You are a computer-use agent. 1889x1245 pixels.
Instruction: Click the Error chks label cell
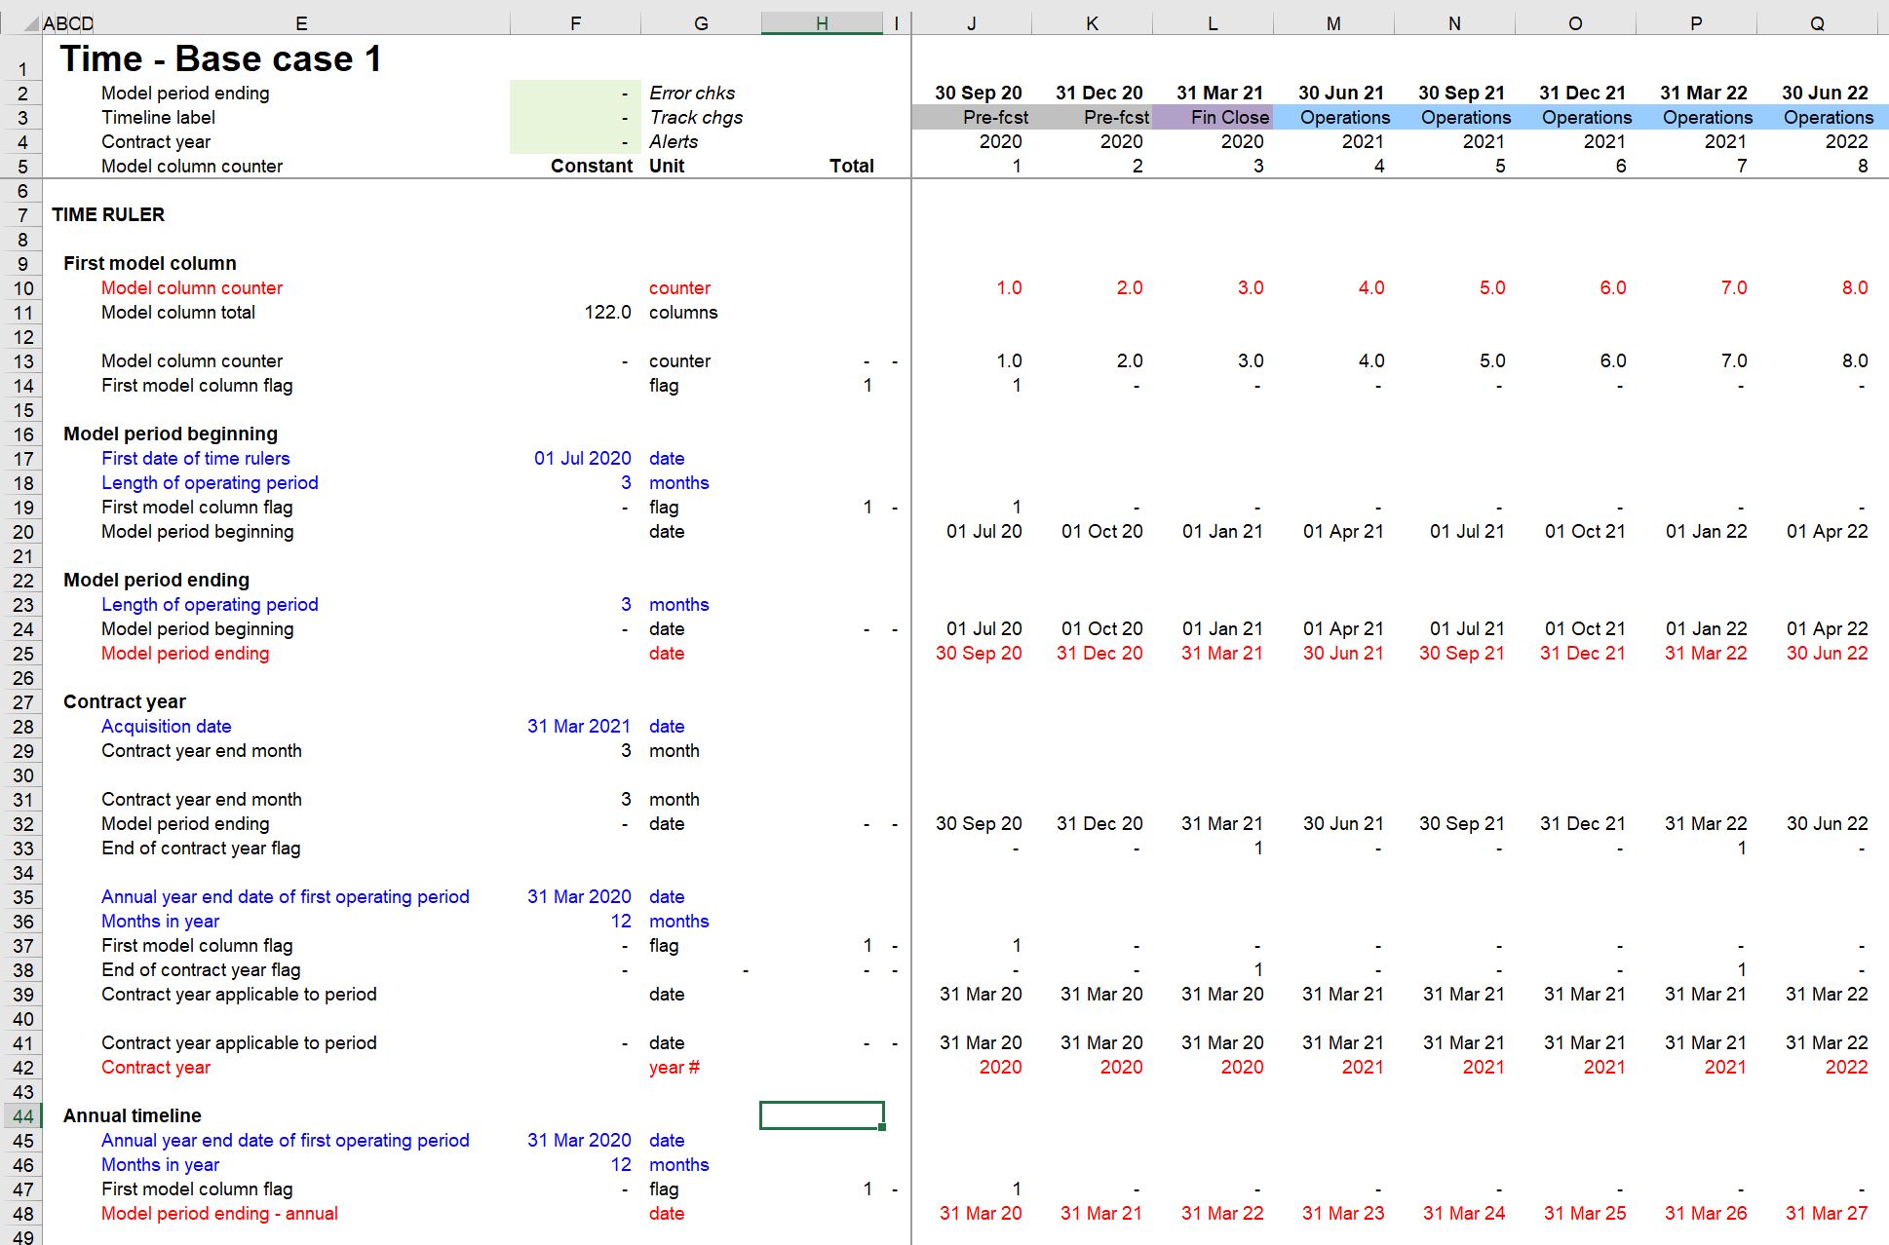pos(692,94)
